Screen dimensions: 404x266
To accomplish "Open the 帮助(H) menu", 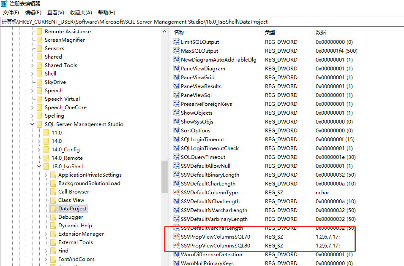I will tap(106, 13).
